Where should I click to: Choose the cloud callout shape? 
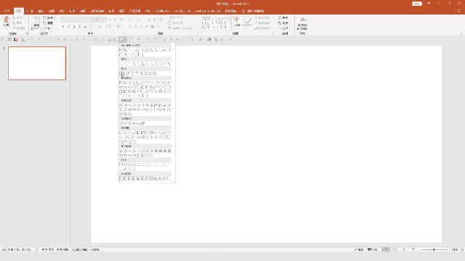point(134,165)
